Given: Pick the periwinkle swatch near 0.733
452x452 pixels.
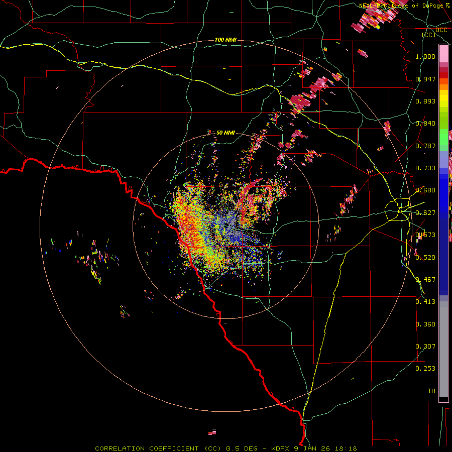Looking at the screenshot, I should click(443, 160).
